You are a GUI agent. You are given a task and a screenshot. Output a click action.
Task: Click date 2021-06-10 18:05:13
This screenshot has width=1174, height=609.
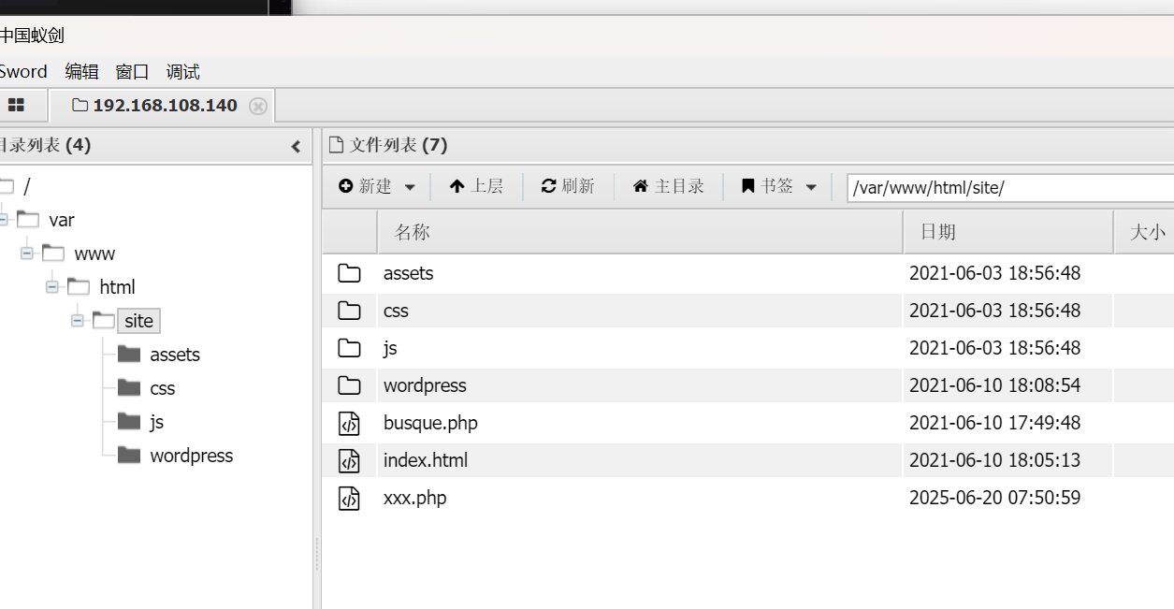(995, 460)
